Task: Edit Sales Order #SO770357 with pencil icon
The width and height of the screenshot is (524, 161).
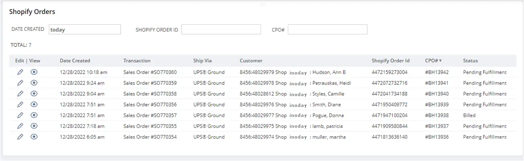Action: (x=20, y=115)
